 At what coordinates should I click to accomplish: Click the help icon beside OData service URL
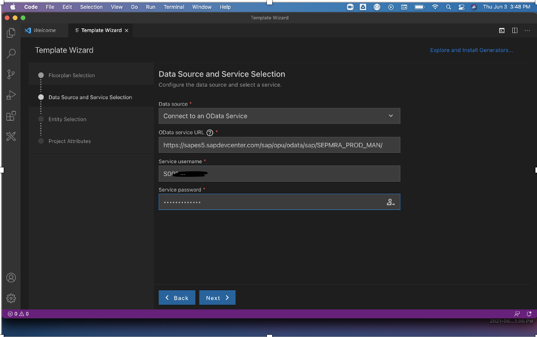[x=210, y=133]
